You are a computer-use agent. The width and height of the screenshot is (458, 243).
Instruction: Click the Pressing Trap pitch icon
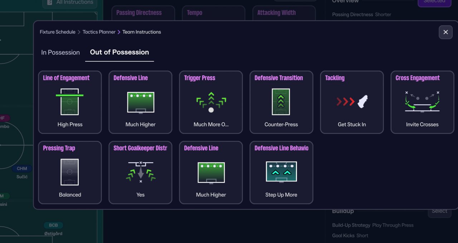[x=70, y=172]
